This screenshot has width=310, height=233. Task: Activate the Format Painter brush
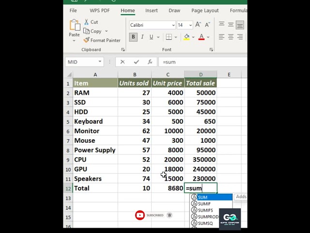point(86,40)
